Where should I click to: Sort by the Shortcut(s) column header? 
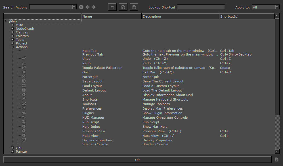pos(246,16)
